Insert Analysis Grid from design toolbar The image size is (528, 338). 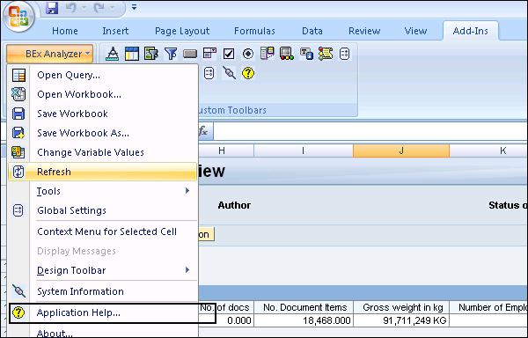[132, 54]
